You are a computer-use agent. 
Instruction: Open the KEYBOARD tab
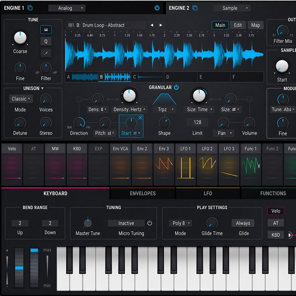[55, 193]
